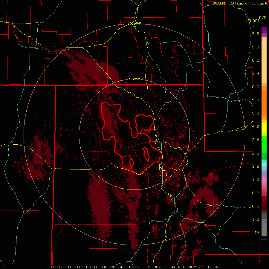The height and width of the screenshot is (269, 269).
Task: Click the 7.4 value on color scale
Action: click(256, 74)
